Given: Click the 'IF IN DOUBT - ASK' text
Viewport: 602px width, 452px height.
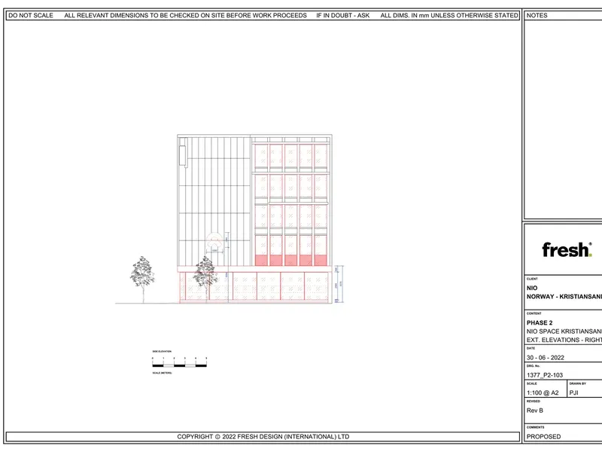Looking at the screenshot, I should coord(343,15).
